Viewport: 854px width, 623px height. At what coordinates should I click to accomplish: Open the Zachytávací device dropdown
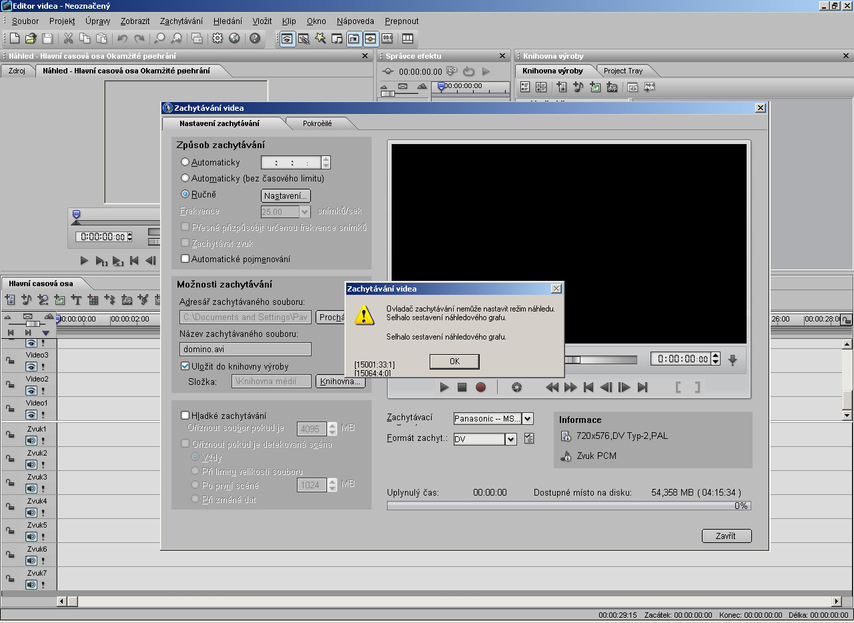click(527, 419)
